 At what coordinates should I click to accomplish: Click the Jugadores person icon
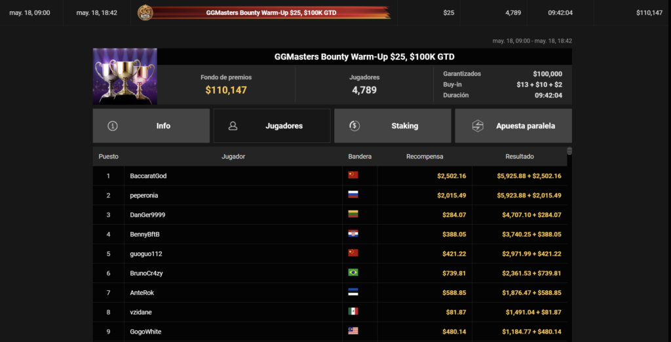point(233,126)
